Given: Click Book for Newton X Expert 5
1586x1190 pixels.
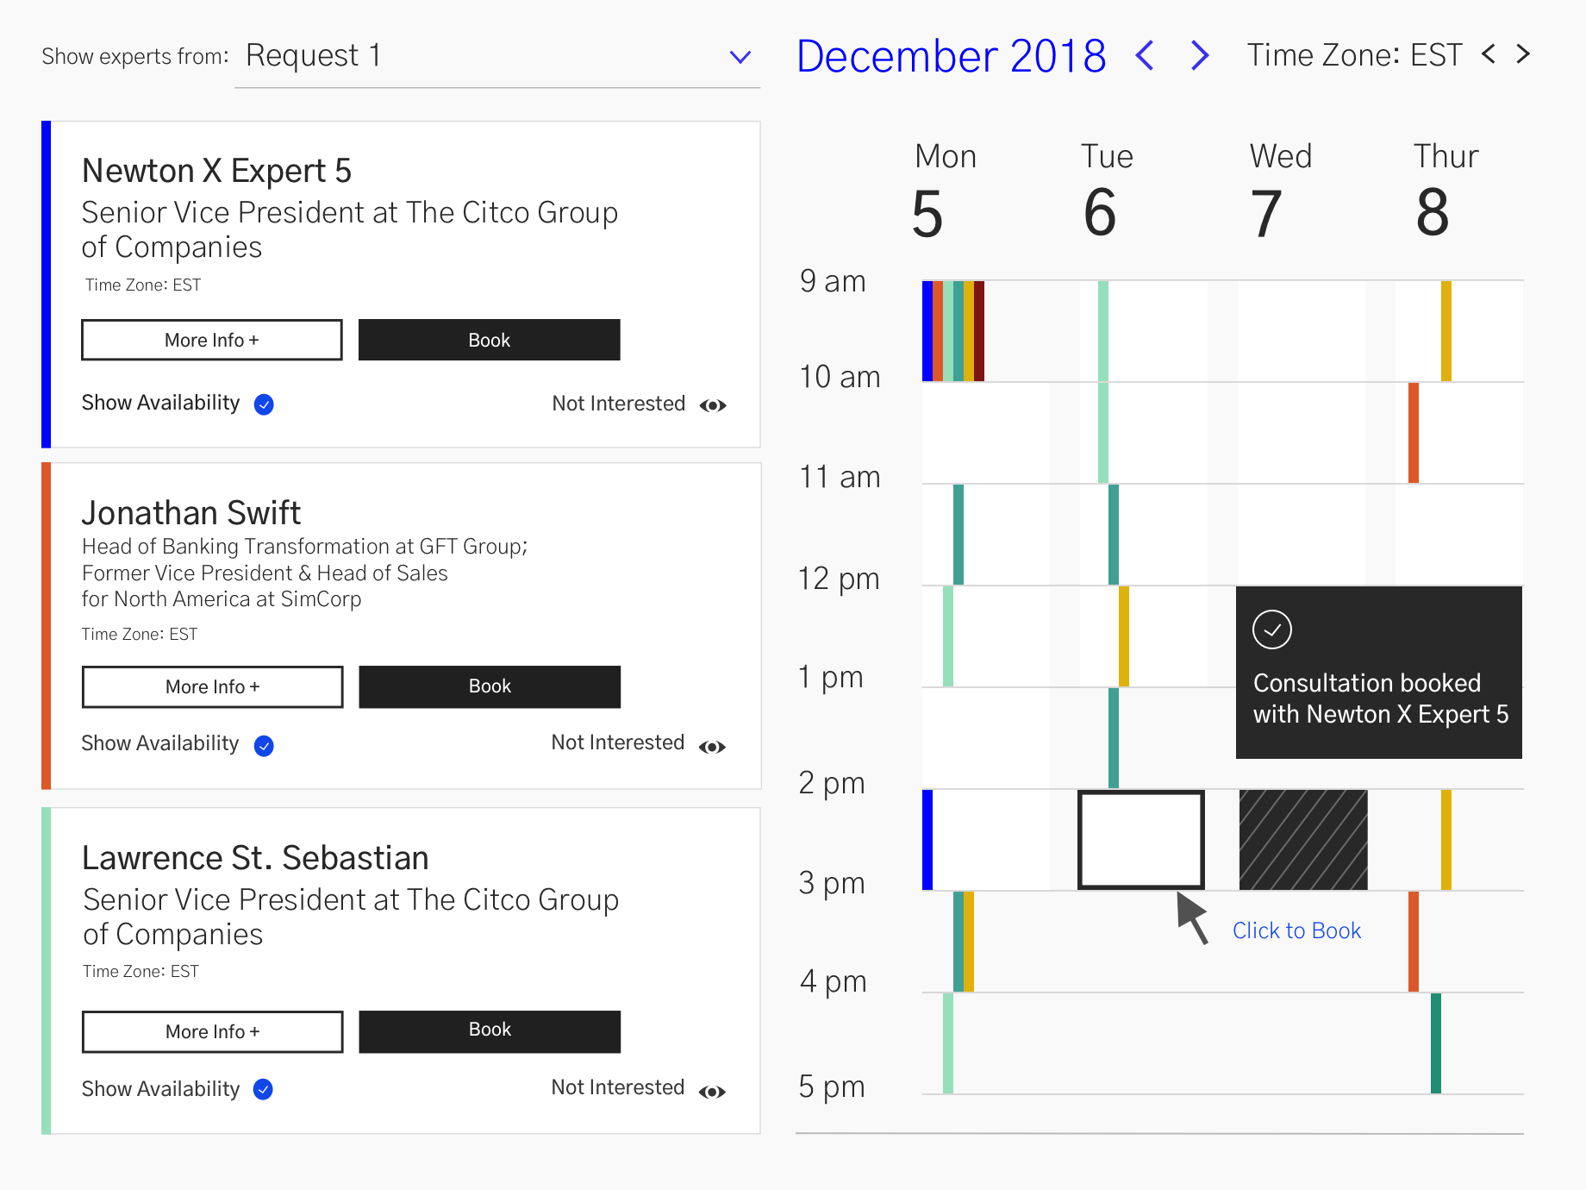Looking at the screenshot, I should pos(488,339).
